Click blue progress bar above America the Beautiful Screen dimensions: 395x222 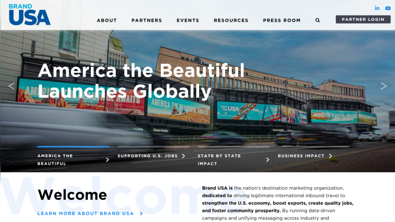(73, 146)
